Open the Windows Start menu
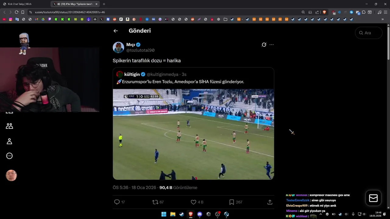The width and height of the screenshot is (390, 219). (164, 214)
